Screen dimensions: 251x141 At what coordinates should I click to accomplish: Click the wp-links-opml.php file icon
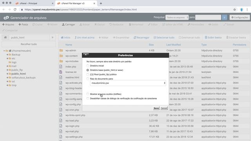click(x=61, y=115)
